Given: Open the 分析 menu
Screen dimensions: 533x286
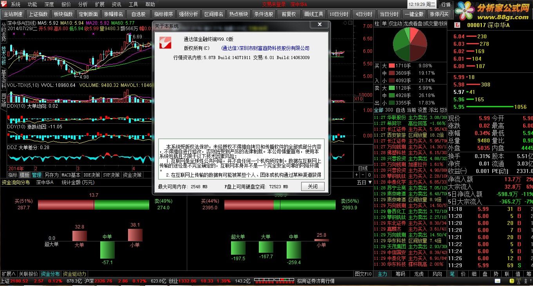Looking at the screenshot, I should (x=83, y=4).
